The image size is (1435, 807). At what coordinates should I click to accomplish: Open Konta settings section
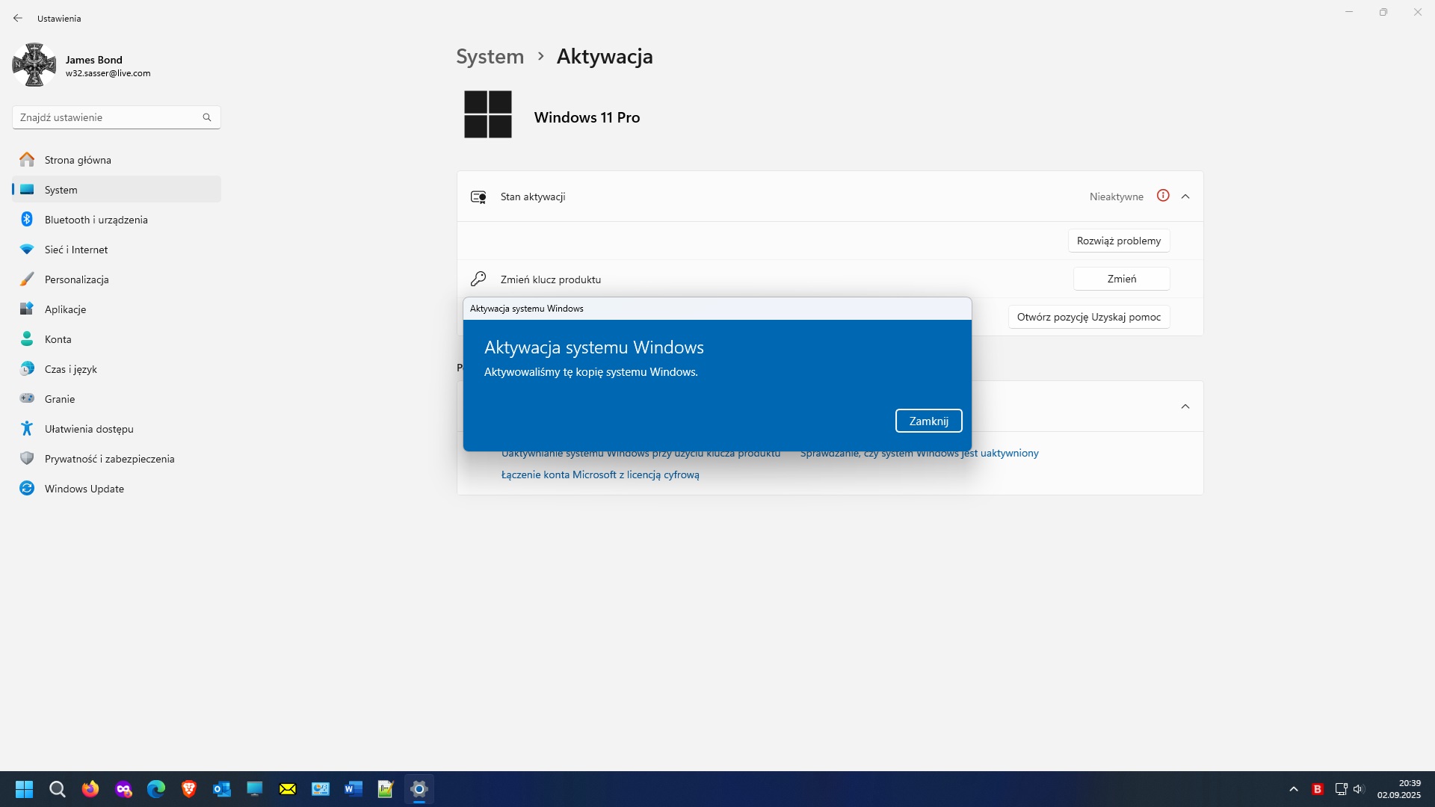click(117, 339)
